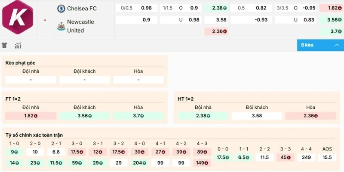Click the Newcastle United club crest
This screenshot has width=344, height=172.
coord(61,26)
